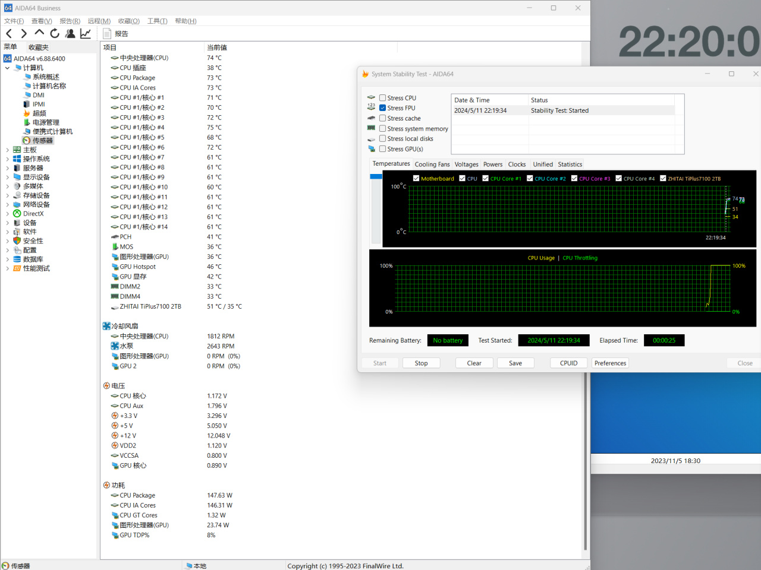Enable the Stress CPU checkbox
The width and height of the screenshot is (761, 570).
coord(383,98)
